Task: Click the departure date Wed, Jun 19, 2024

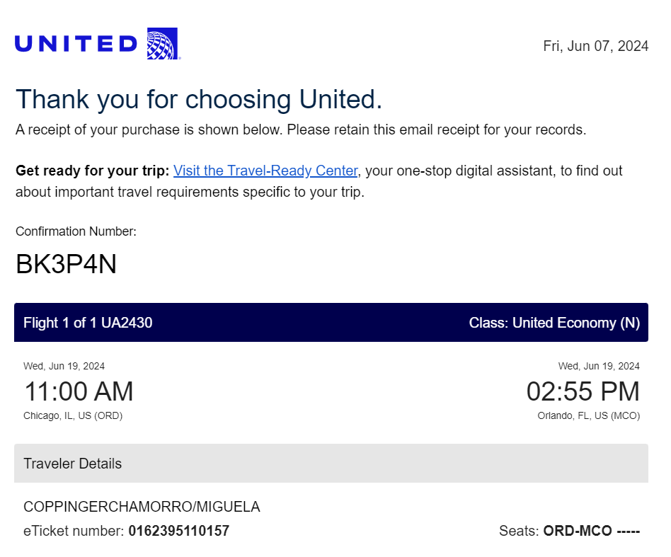Action: (64, 366)
